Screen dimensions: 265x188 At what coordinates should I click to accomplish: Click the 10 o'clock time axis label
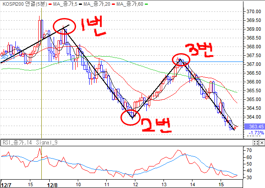[78, 184]
